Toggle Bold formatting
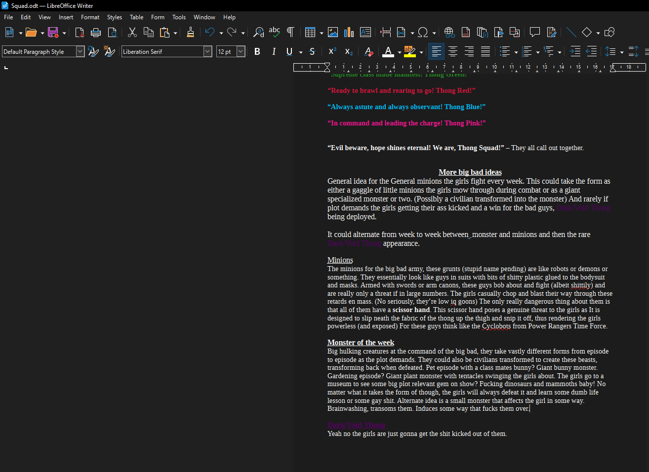The height and width of the screenshot is (472, 649). coord(257,51)
